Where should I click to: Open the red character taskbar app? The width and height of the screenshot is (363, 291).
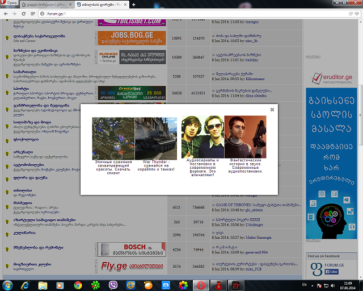pyautogui.click(x=218, y=285)
